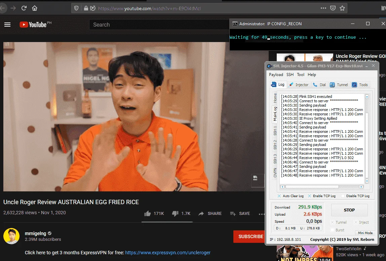The image size is (386, 261).
Task: Bookmark this page with the star icon
Action: click(x=342, y=8)
